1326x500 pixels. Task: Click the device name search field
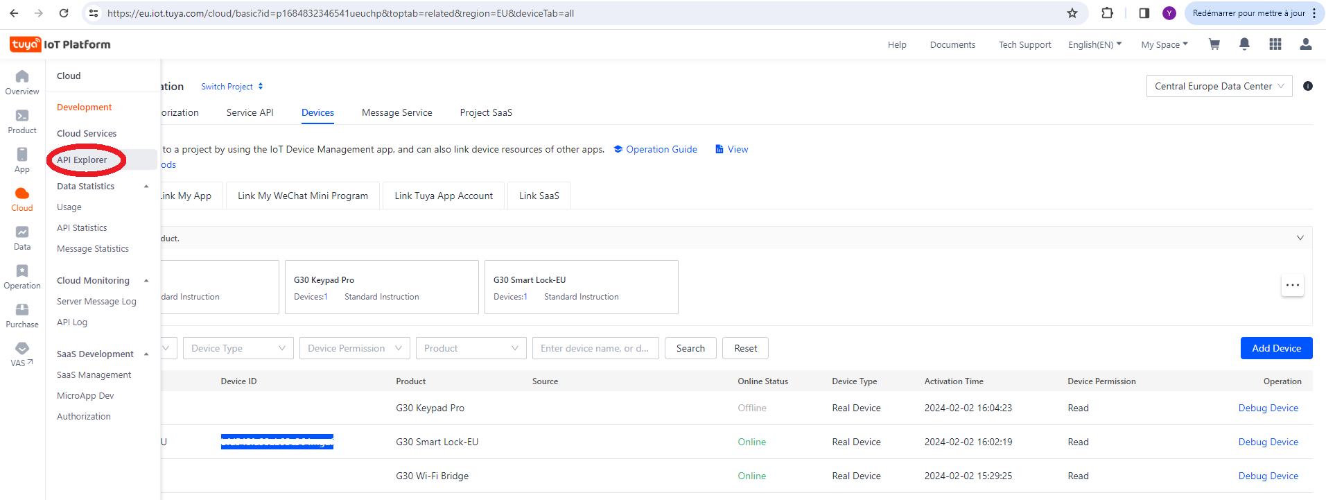(x=596, y=348)
